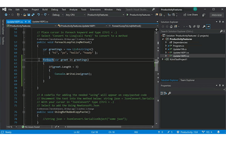Click the Navigate Backward toolbar icon

pyautogui.click(x=6, y=15)
